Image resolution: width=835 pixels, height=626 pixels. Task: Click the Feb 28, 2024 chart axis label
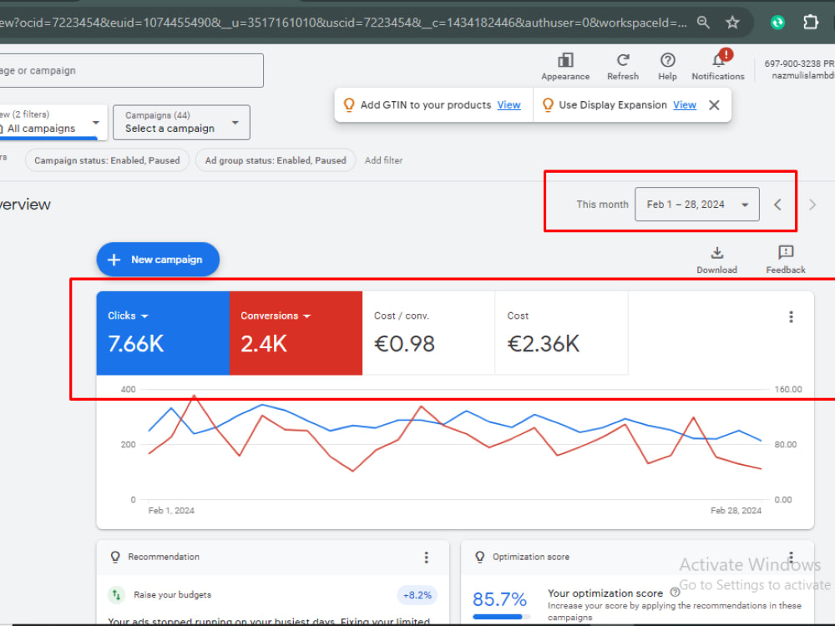tap(736, 511)
